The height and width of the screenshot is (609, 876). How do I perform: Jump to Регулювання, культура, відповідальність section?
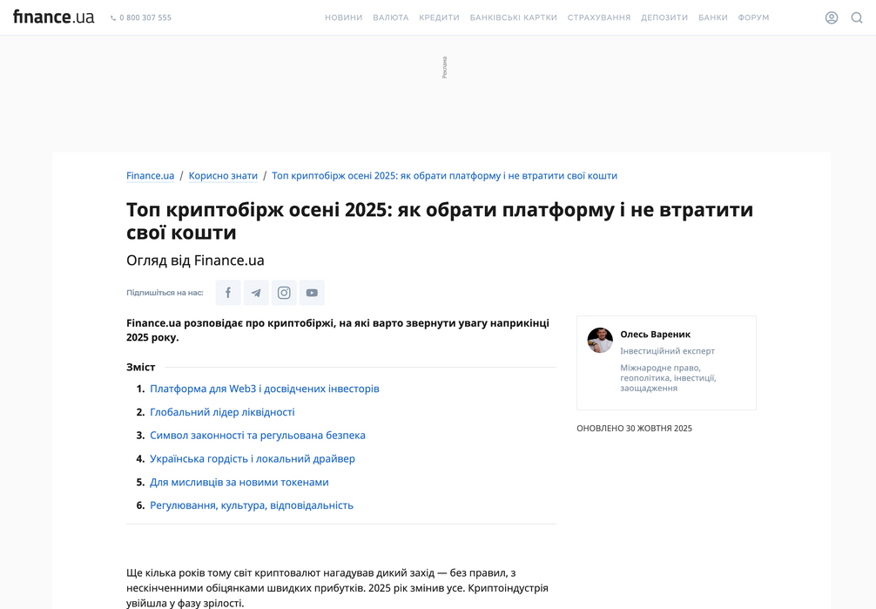point(252,505)
